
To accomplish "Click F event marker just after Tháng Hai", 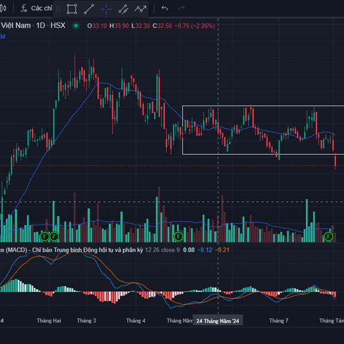I will coord(54,236).
